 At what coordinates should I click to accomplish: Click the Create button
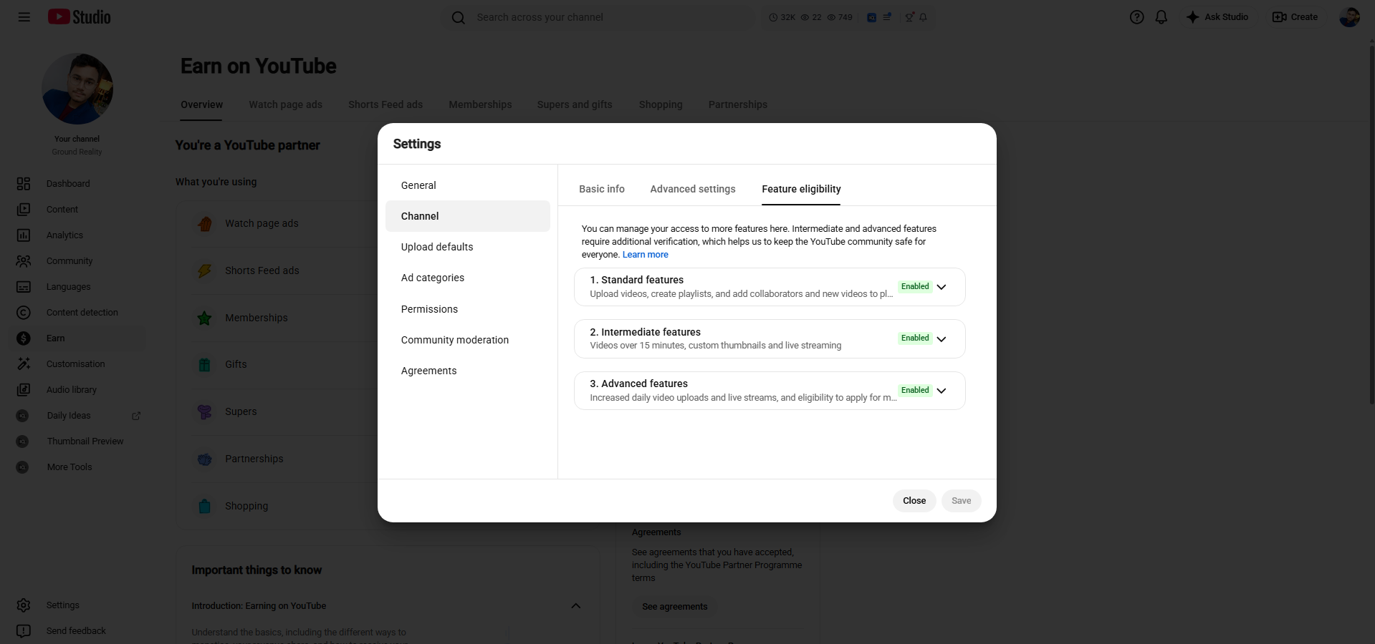(x=1295, y=17)
